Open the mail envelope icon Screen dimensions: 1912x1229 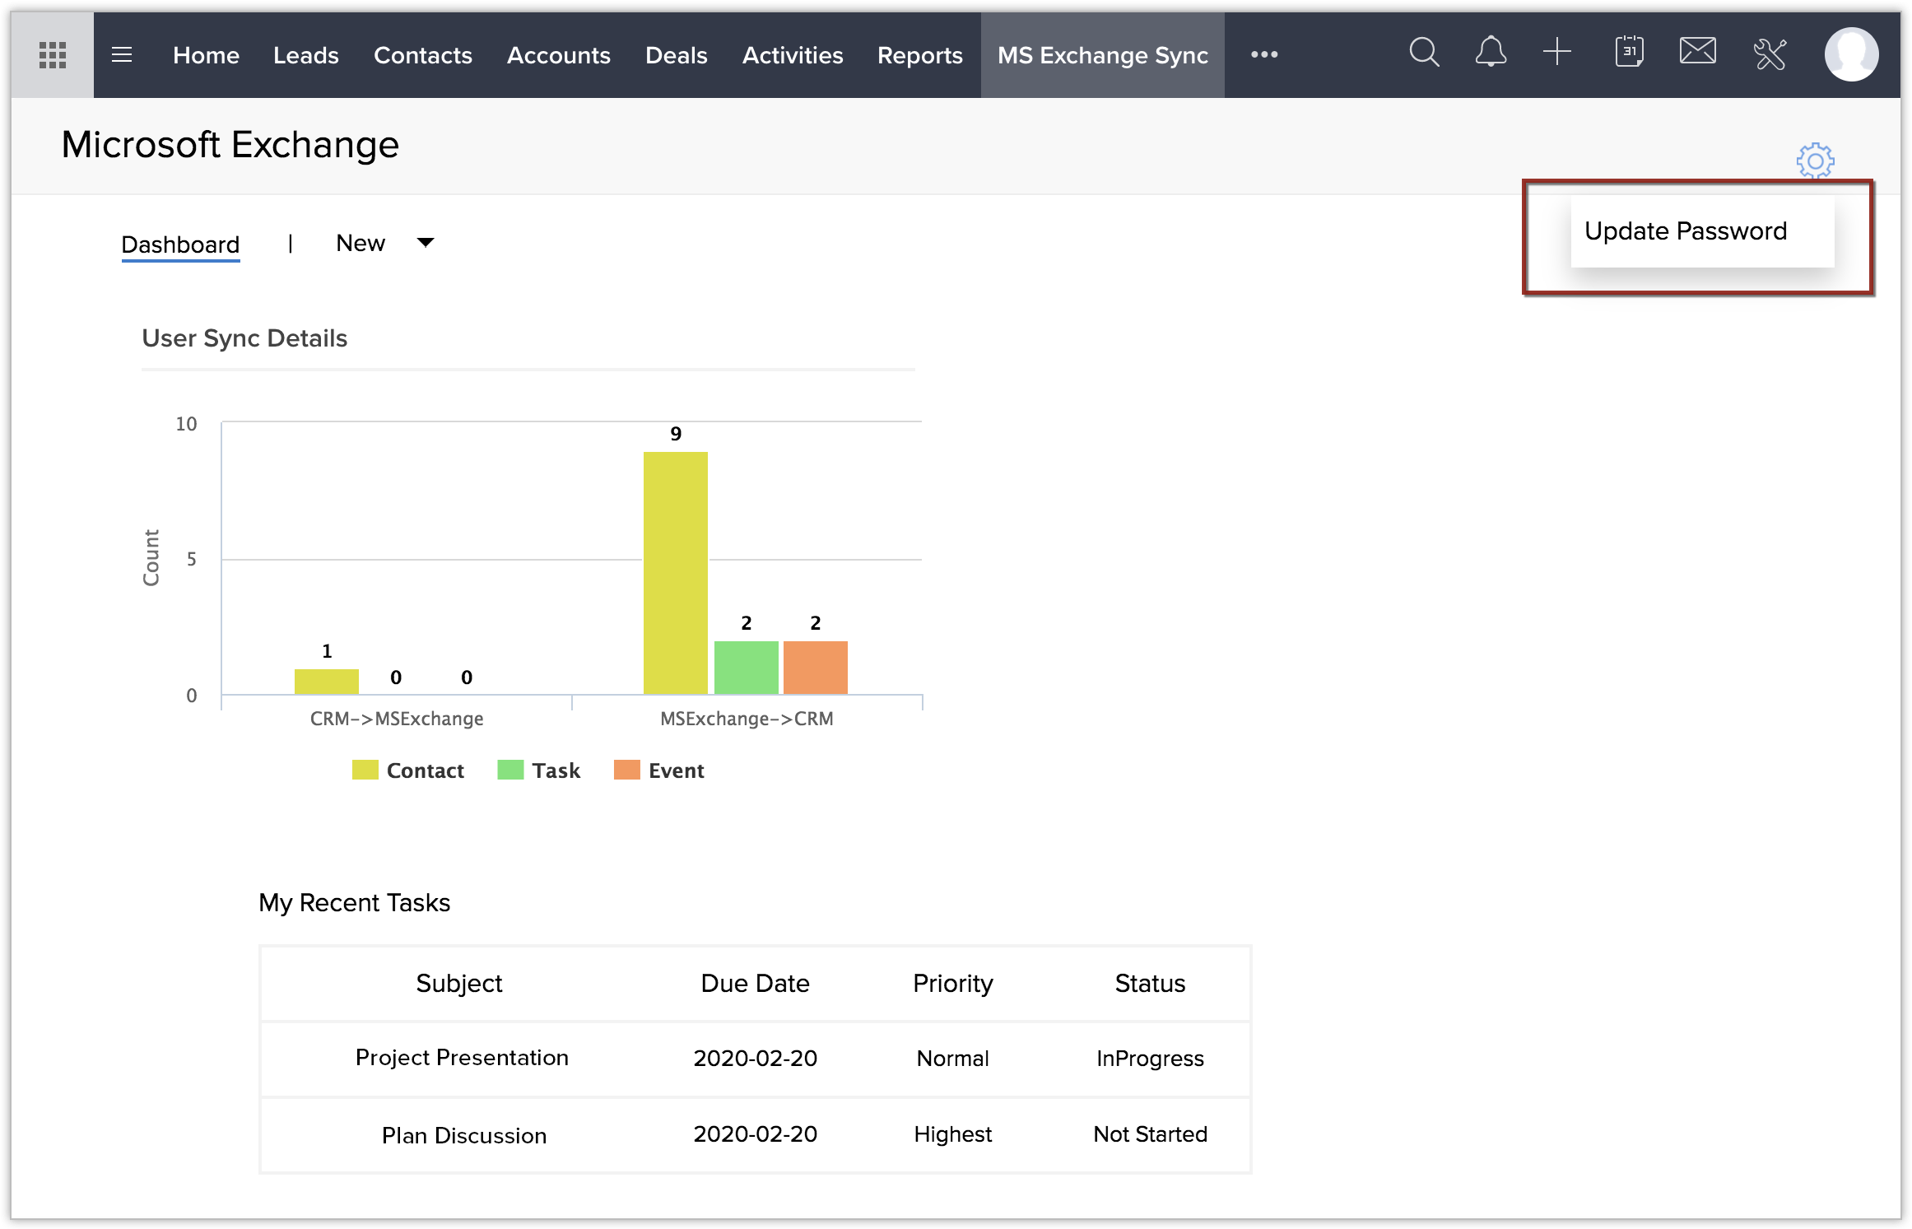pyautogui.click(x=1698, y=52)
